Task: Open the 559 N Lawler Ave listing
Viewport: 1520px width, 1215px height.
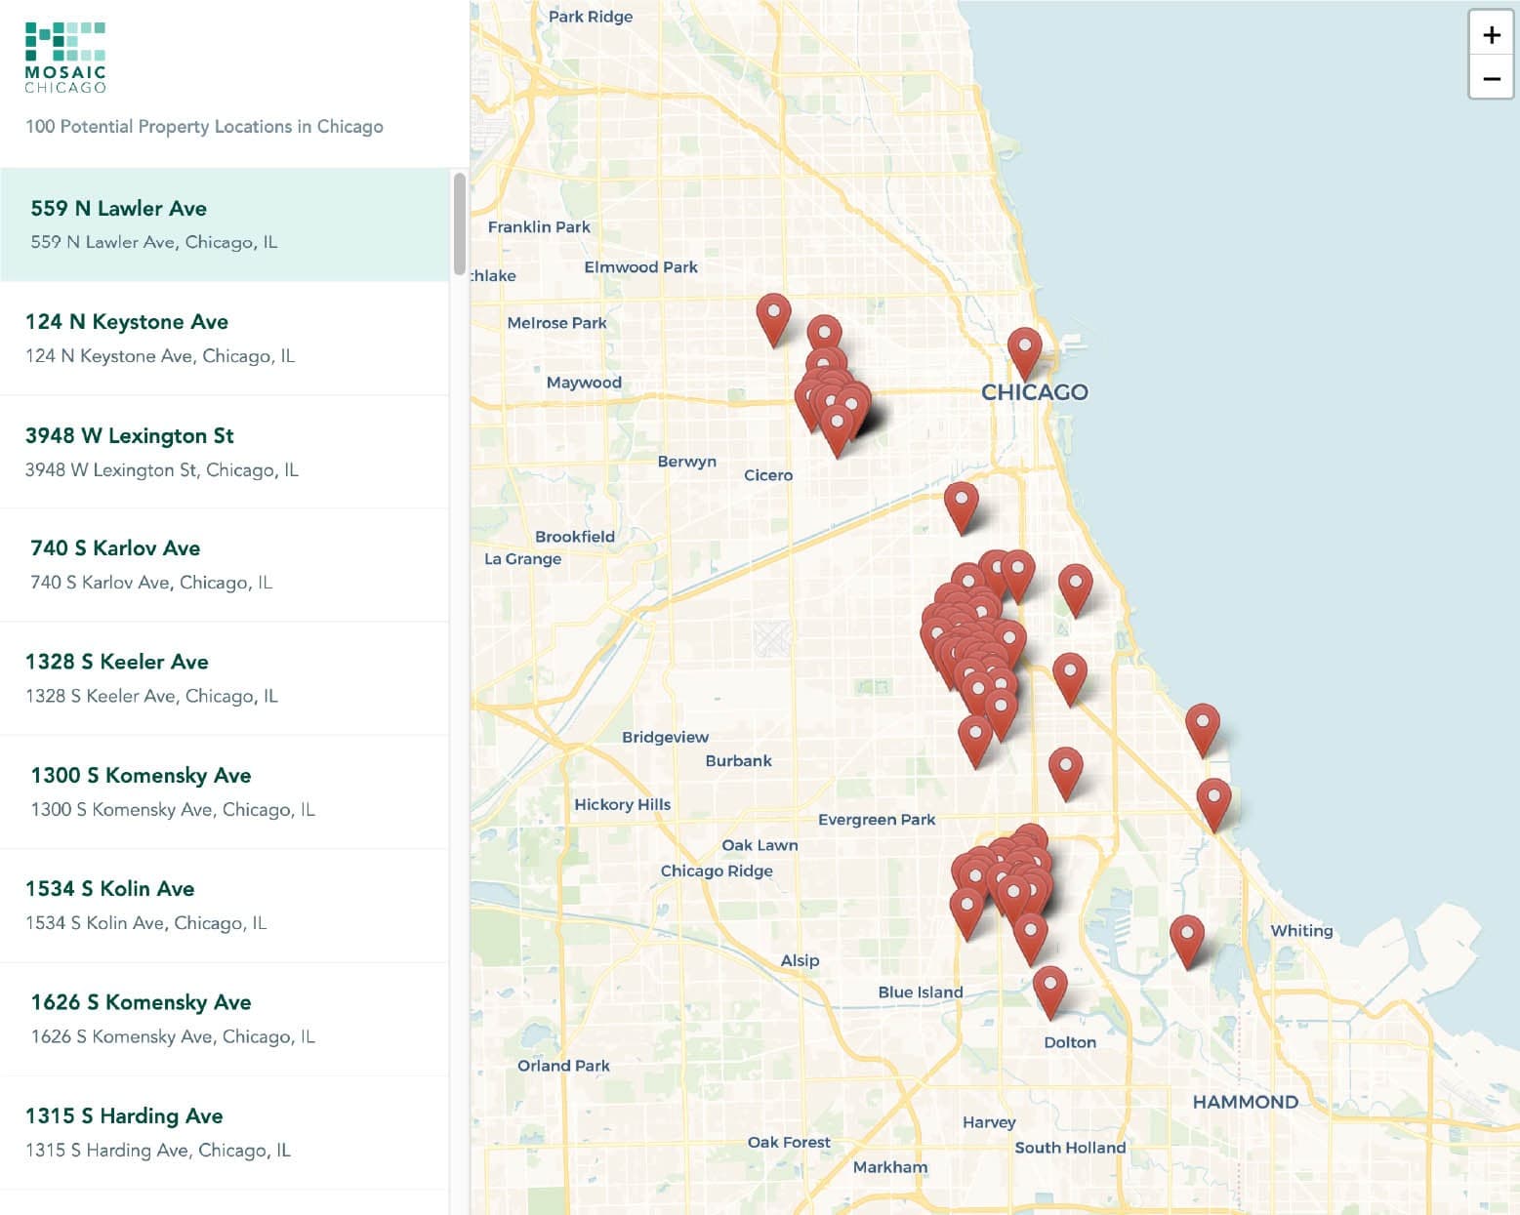Action: tap(225, 224)
